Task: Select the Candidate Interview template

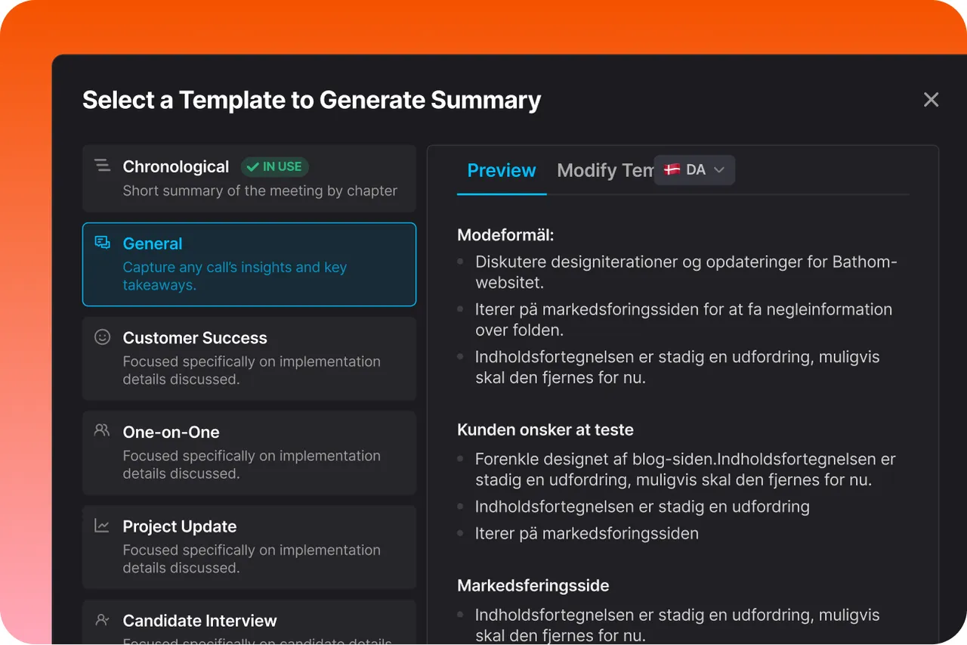Action: (x=249, y=622)
